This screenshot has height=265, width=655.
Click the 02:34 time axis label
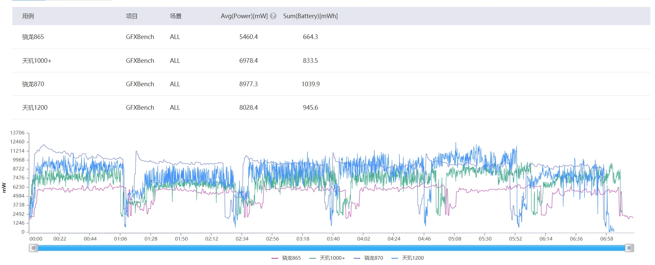pos(242,239)
